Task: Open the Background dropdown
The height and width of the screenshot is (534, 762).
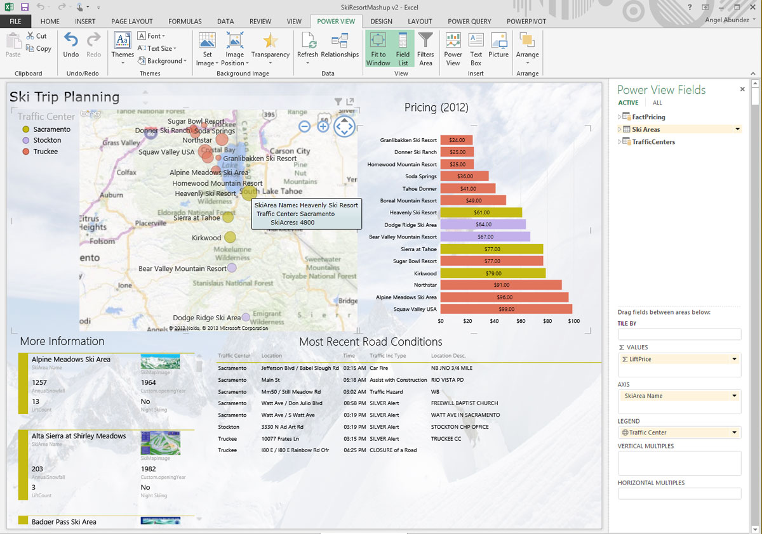Action: 163,61
